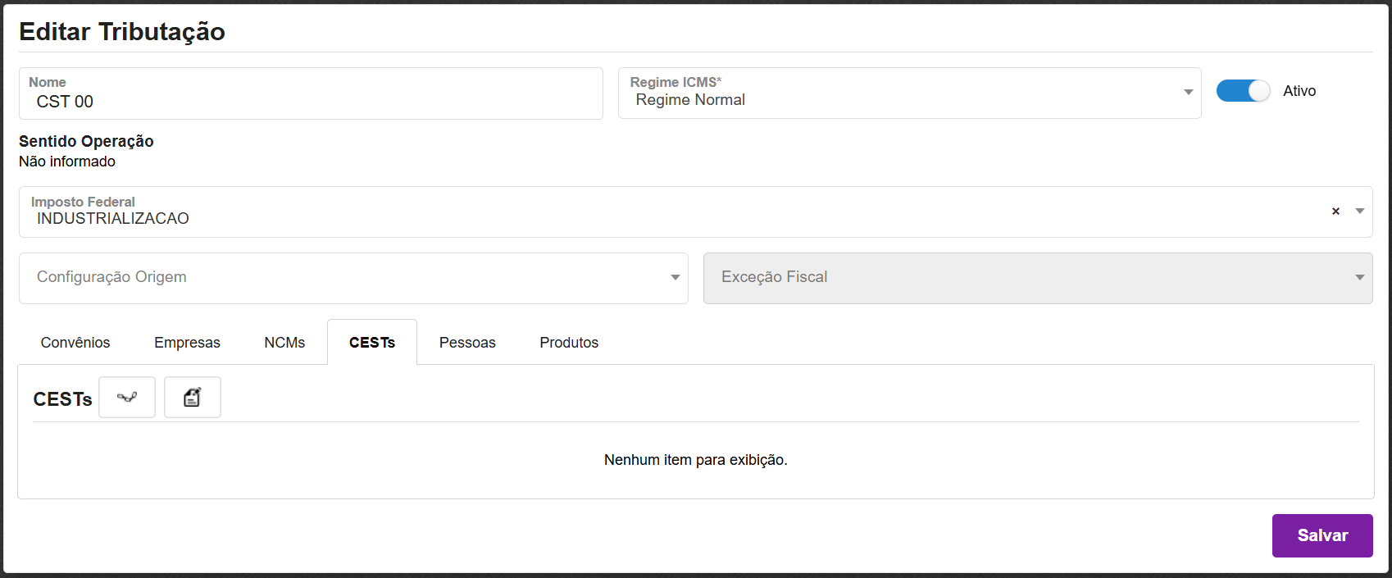Image resolution: width=1392 pixels, height=578 pixels.
Task: Show the Pessoas tab
Action: click(467, 343)
